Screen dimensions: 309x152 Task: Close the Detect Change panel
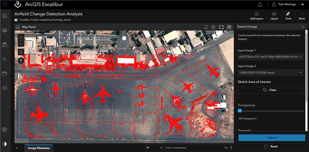click(x=302, y=27)
